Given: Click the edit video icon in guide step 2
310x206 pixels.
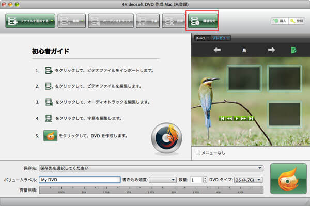Looking at the screenshot, I should [49, 86].
